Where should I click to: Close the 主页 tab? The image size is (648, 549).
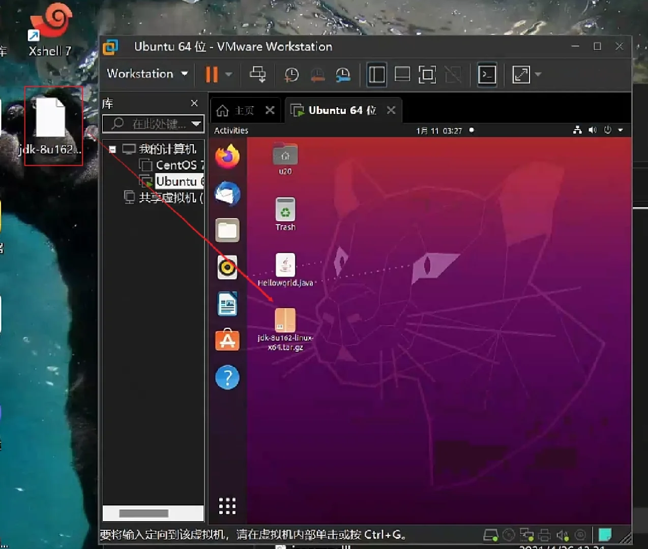270,110
